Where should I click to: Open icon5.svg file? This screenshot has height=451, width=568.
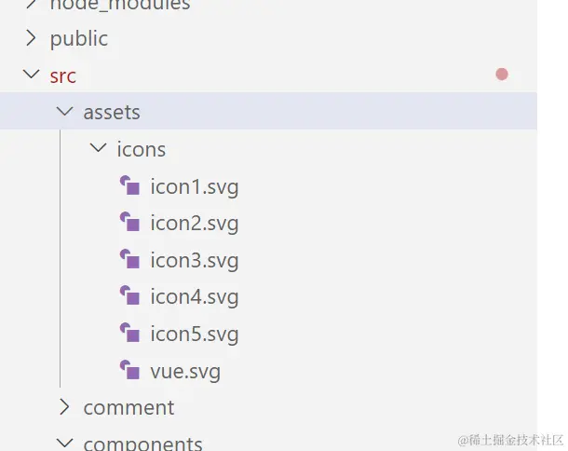(194, 334)
